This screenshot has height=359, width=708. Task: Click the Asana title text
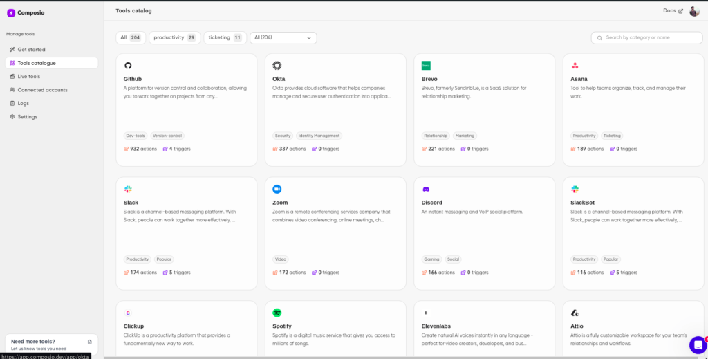click(x=579, y=79)
